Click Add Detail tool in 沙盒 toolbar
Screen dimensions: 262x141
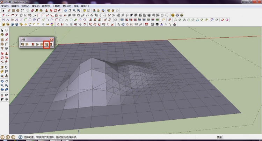point(46,44)
